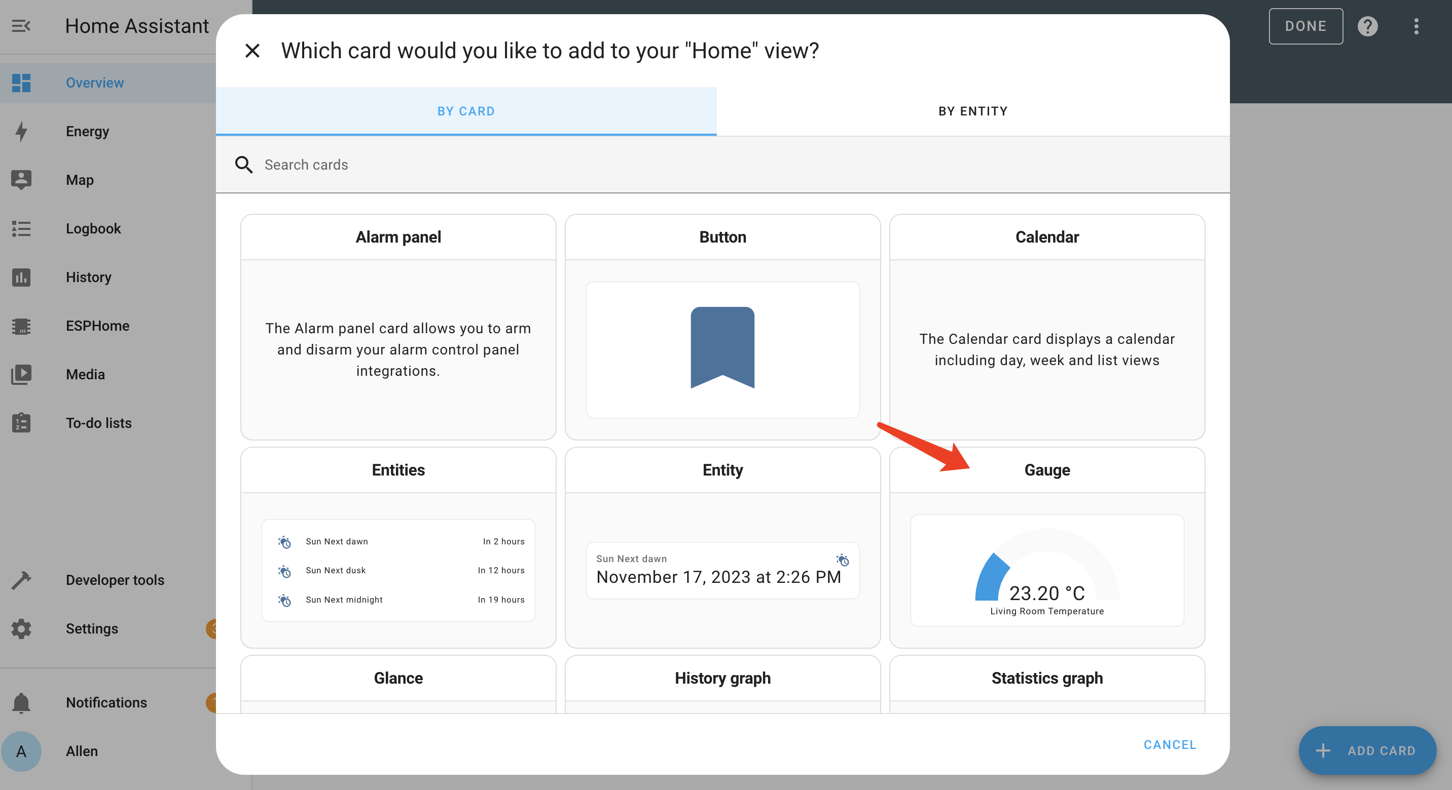Select the Button card title
The height and width of the screenshot is (790, 1452).
722,237
